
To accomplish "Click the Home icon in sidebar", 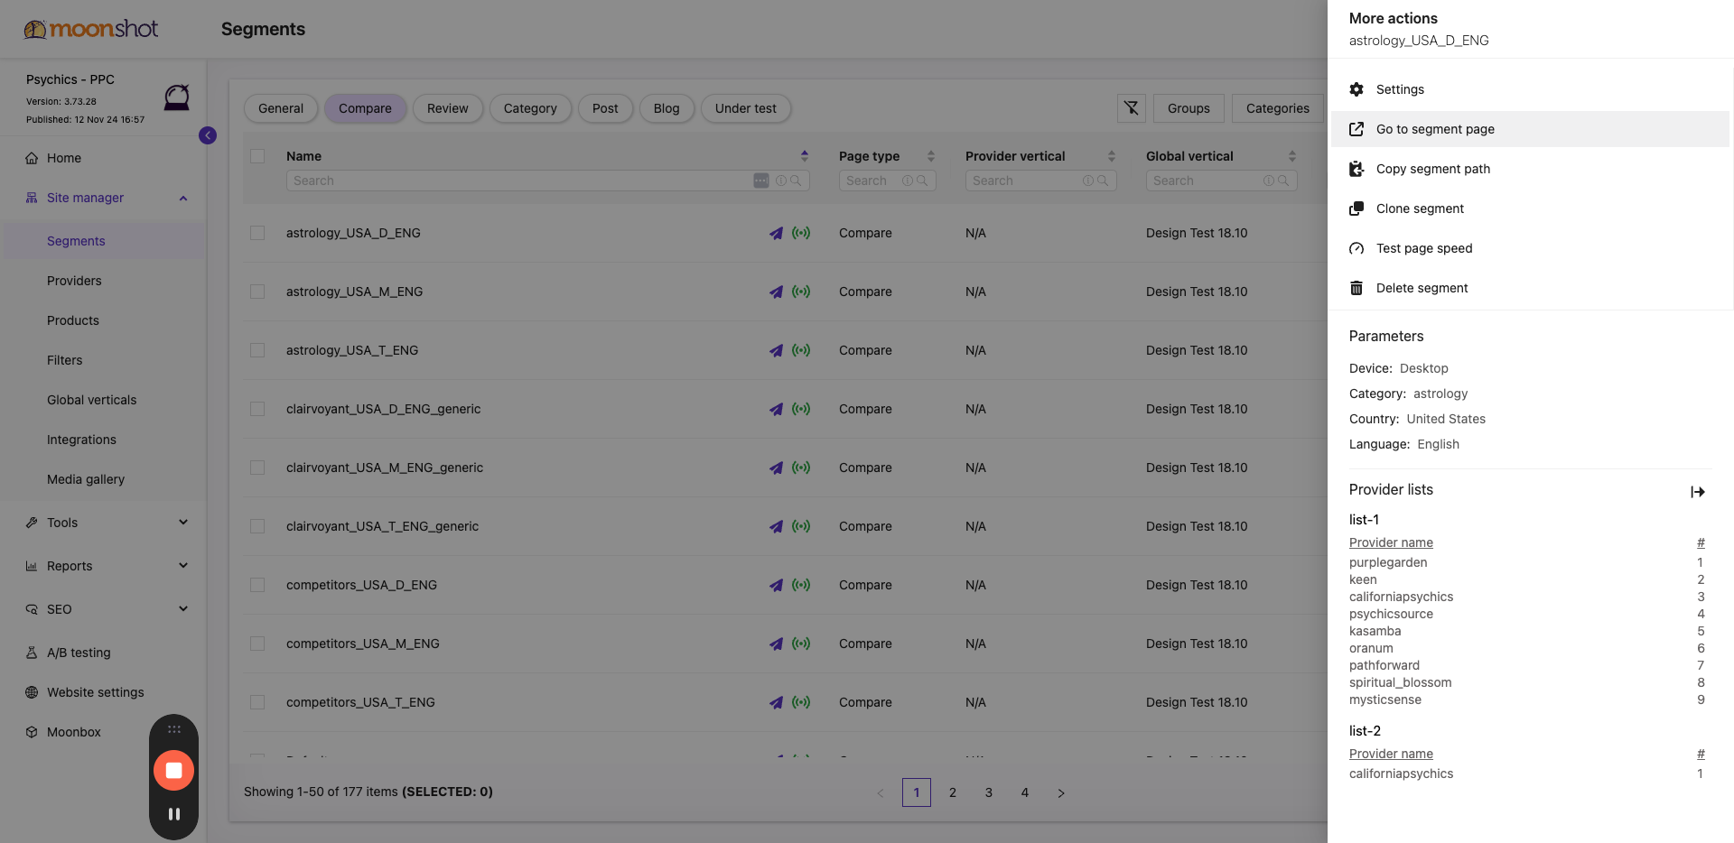I will [32, 158].
